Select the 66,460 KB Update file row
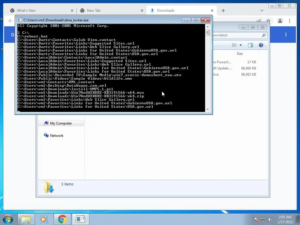 pyautogui.click(x=235, y=68)
